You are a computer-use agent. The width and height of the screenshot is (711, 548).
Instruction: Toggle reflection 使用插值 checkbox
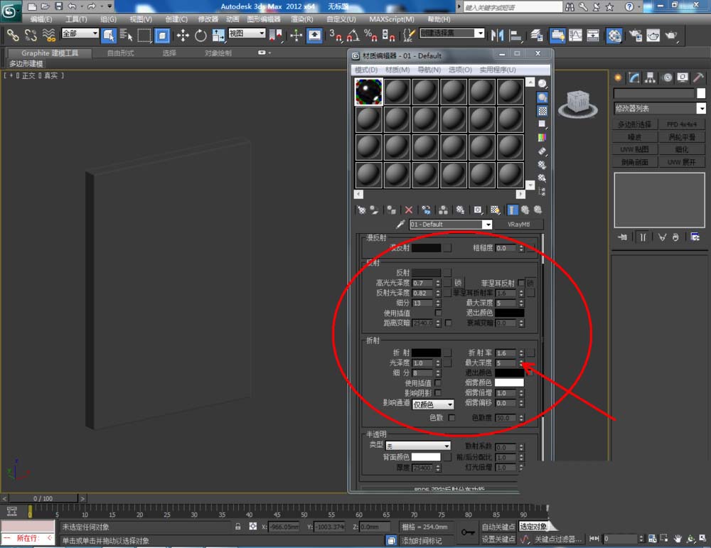point(438,313)
